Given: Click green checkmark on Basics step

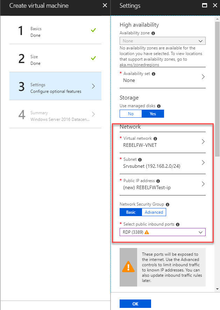Looking at the screenshot, I should coord(93,30).
